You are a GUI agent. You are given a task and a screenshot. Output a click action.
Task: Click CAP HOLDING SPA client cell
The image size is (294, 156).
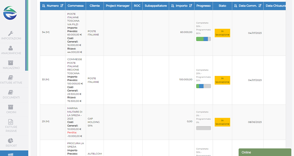point(94,122)
